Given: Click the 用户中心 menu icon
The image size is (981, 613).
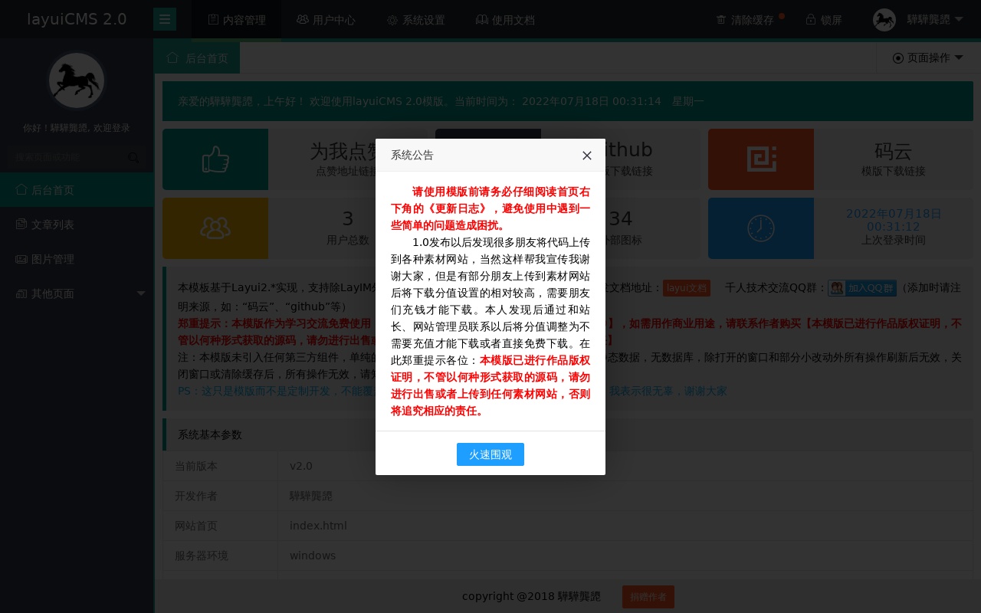Looking at the screenshot, I should click(x=303, y=20).
